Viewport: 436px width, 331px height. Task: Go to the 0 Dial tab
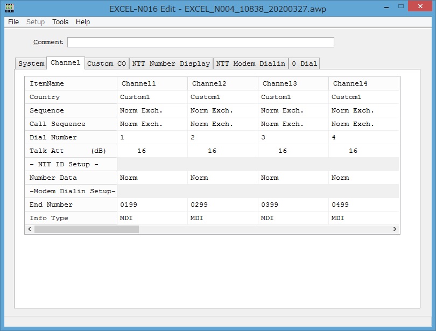click(x=305, y=64)
